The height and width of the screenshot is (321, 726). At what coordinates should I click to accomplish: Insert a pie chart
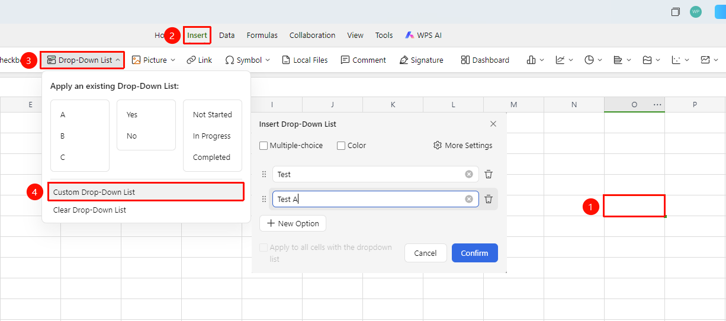tap(589, 60)
